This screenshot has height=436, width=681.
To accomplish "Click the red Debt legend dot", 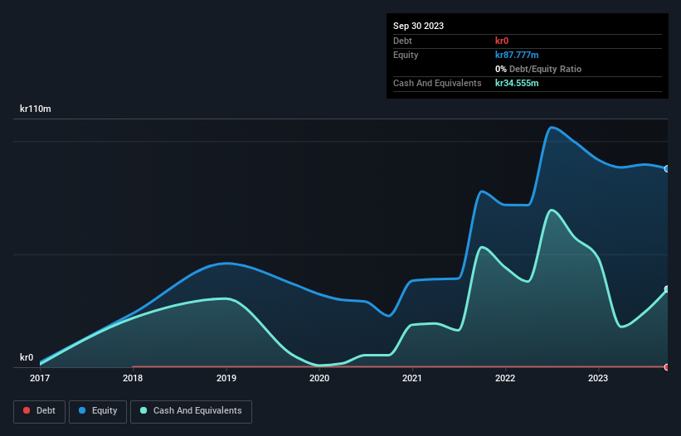I will pyautogui.click(x=27, y=410).
